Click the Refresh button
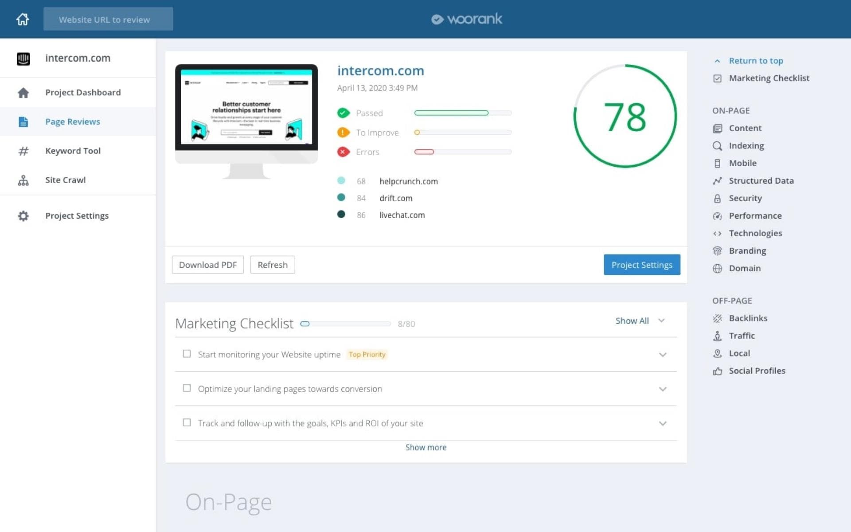Image resolution: width=851 pixels, height=532 pixels. (x=273, y=265)
